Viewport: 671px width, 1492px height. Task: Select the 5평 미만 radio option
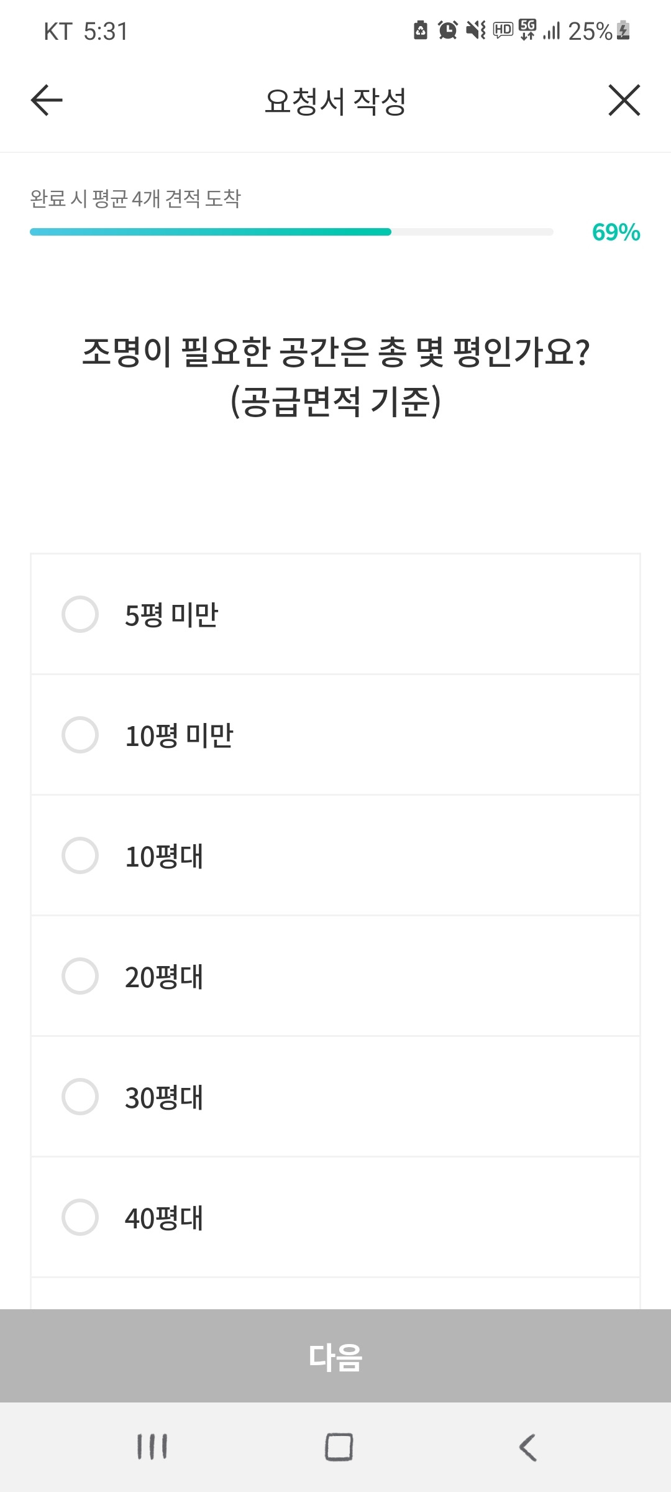[x=80, y=614]
